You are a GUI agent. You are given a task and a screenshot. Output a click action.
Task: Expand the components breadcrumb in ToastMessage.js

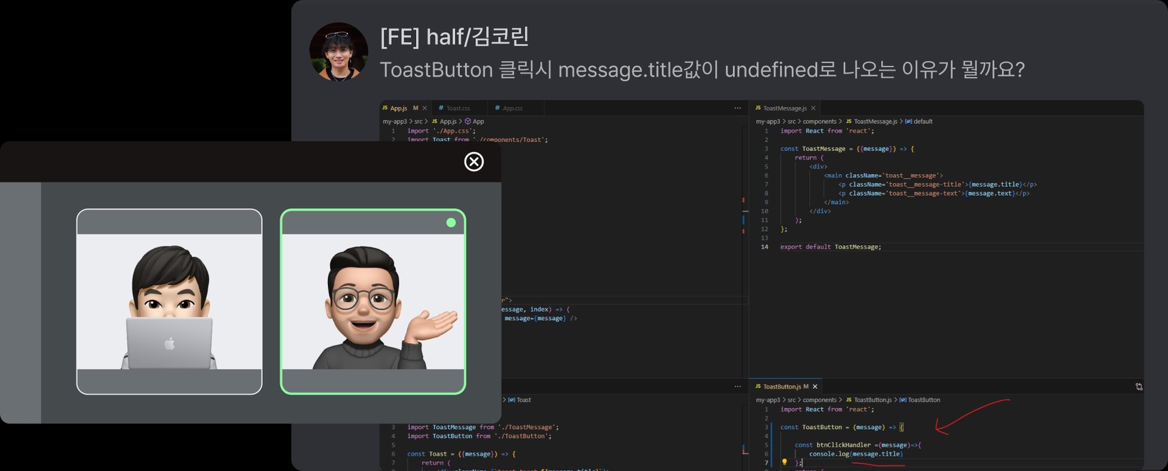819,122
